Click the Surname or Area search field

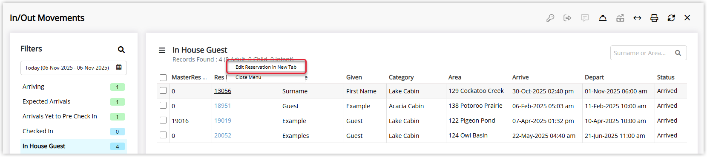tap(648, 53)
